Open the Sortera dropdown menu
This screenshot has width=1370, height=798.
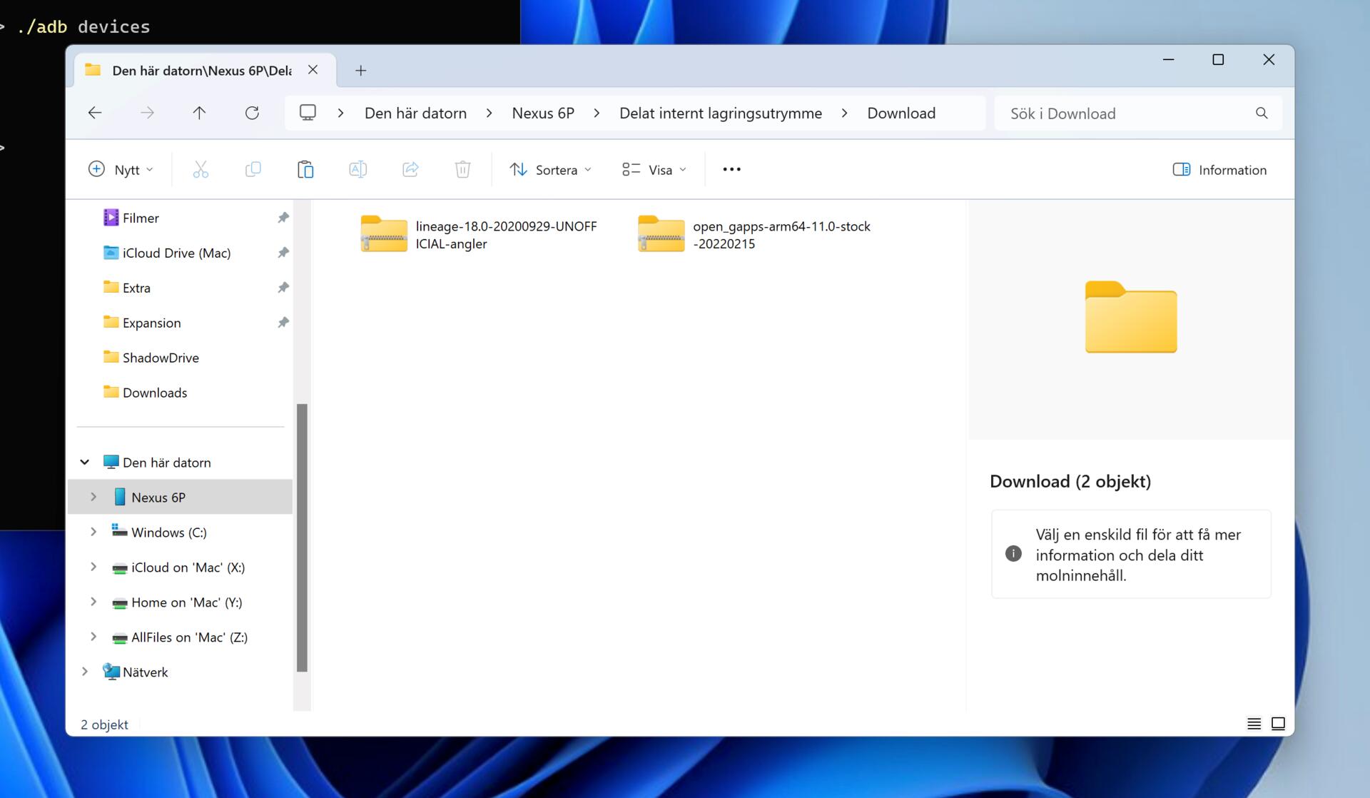(550, 170)
